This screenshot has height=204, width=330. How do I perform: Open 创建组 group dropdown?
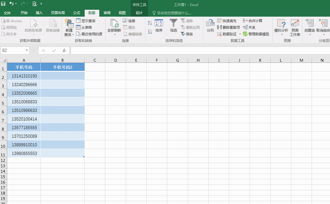[310, 27]
